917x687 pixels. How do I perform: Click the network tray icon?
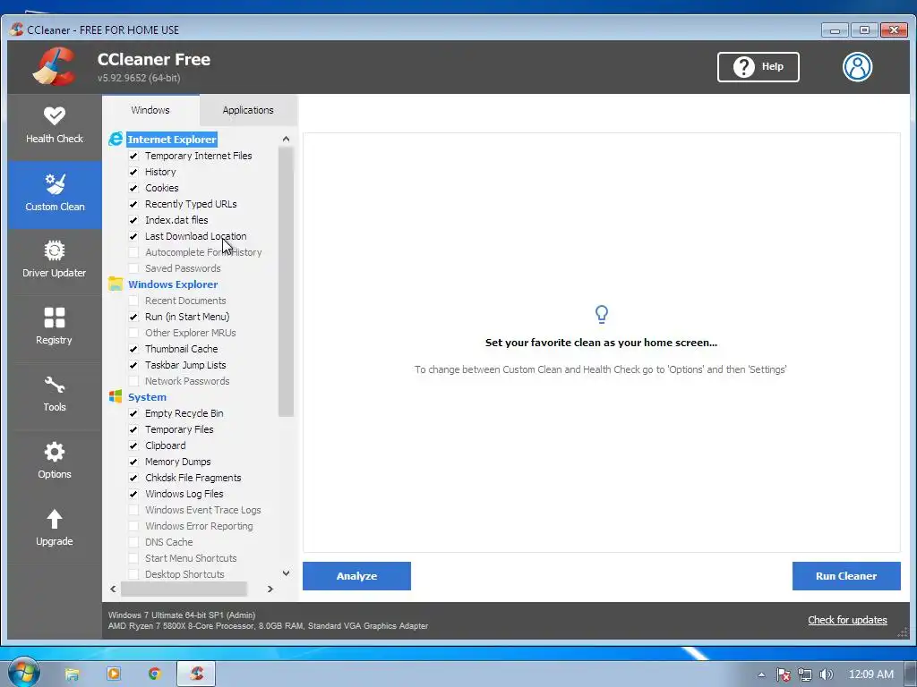[x=805, y=674]
